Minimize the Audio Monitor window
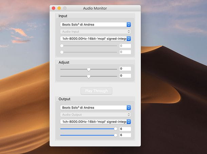Viewport: 207px width, 154px height. click(x=59, y=8)
